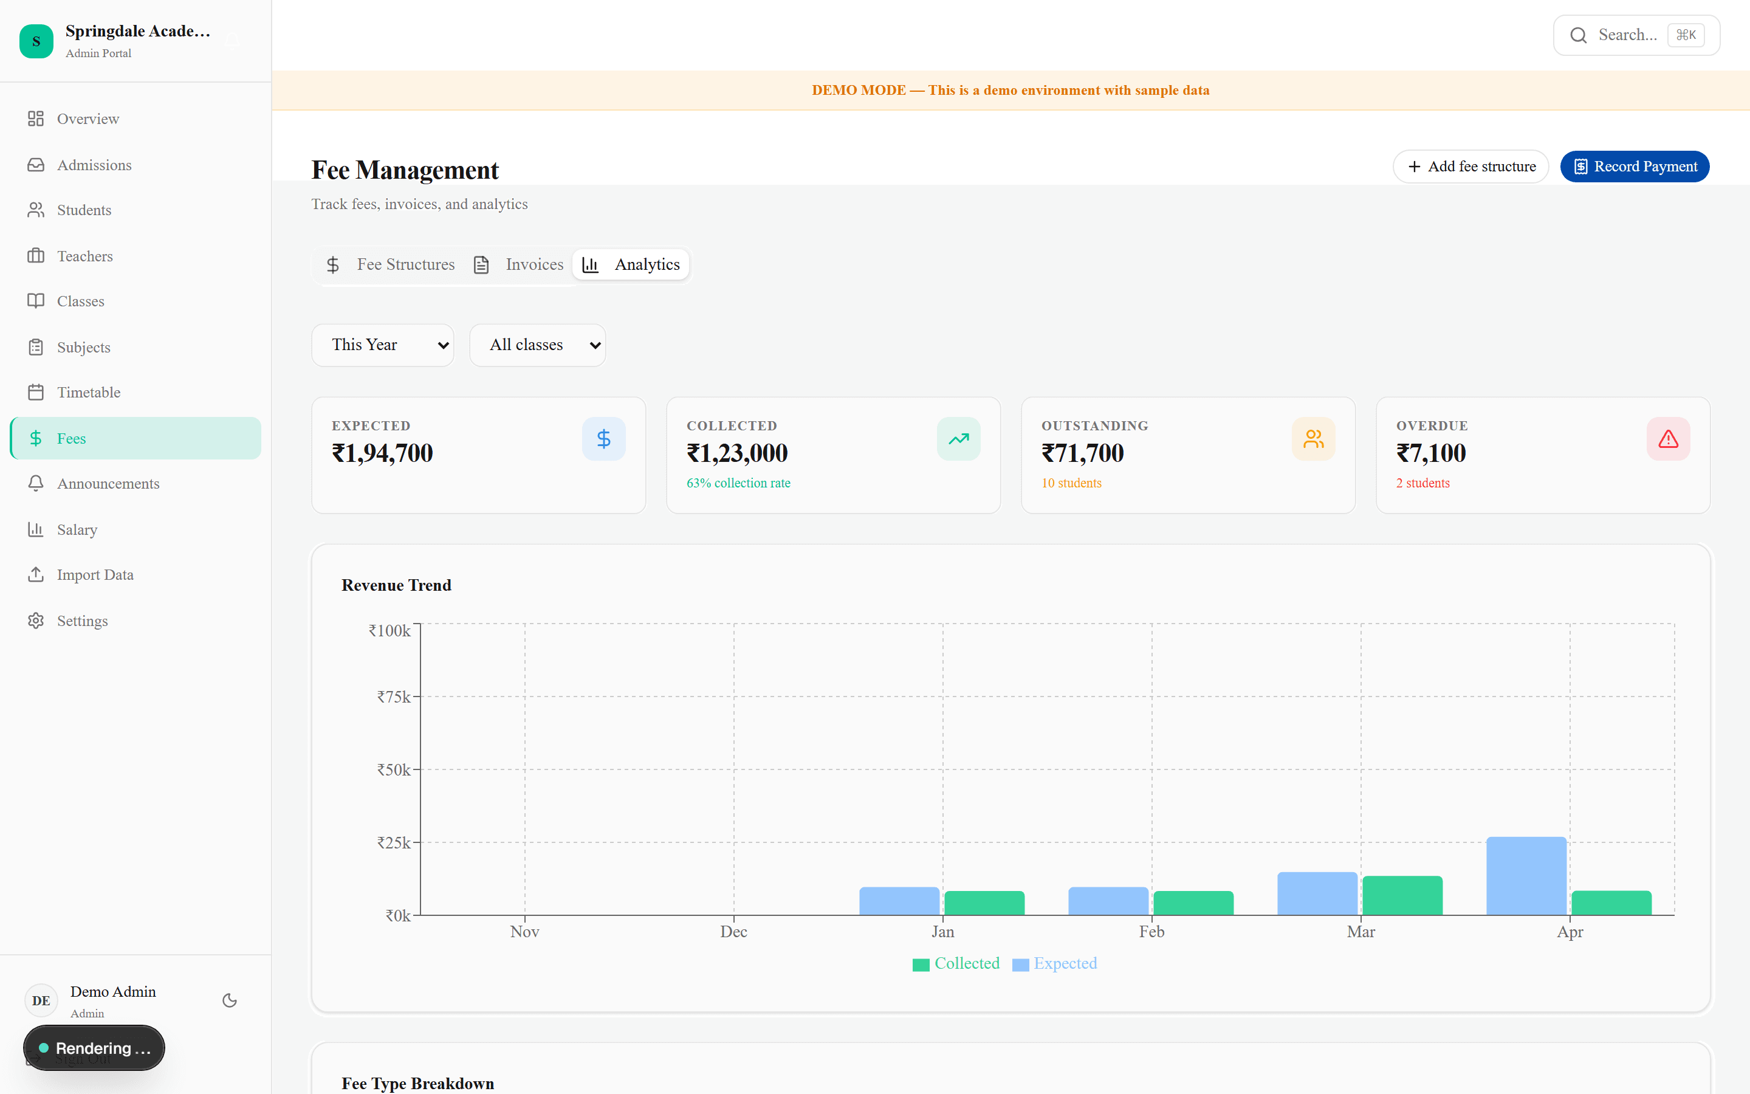This screenshot has height=1094, width=1750.
Task: Click the trending-up icon on Collected card
Action: pos(958,438)
